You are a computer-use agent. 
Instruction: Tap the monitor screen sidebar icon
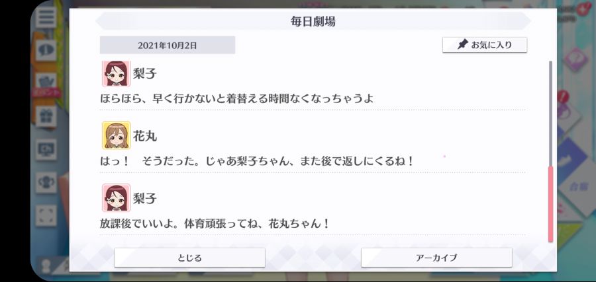pos(46,149)
